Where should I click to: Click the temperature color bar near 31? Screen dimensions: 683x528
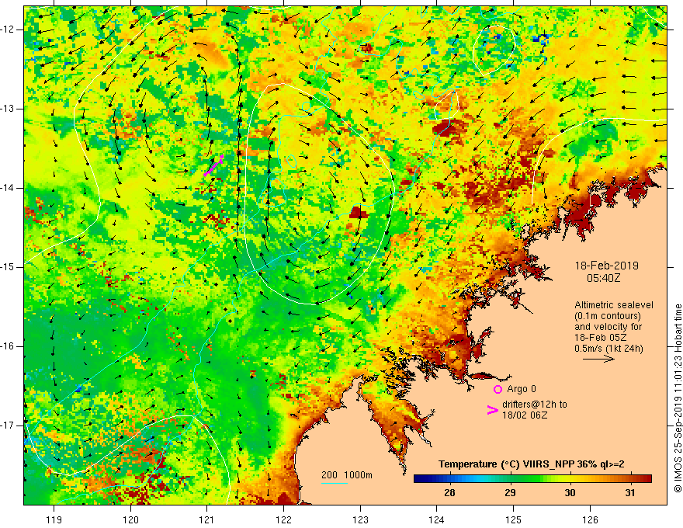[x=630, y=479]
